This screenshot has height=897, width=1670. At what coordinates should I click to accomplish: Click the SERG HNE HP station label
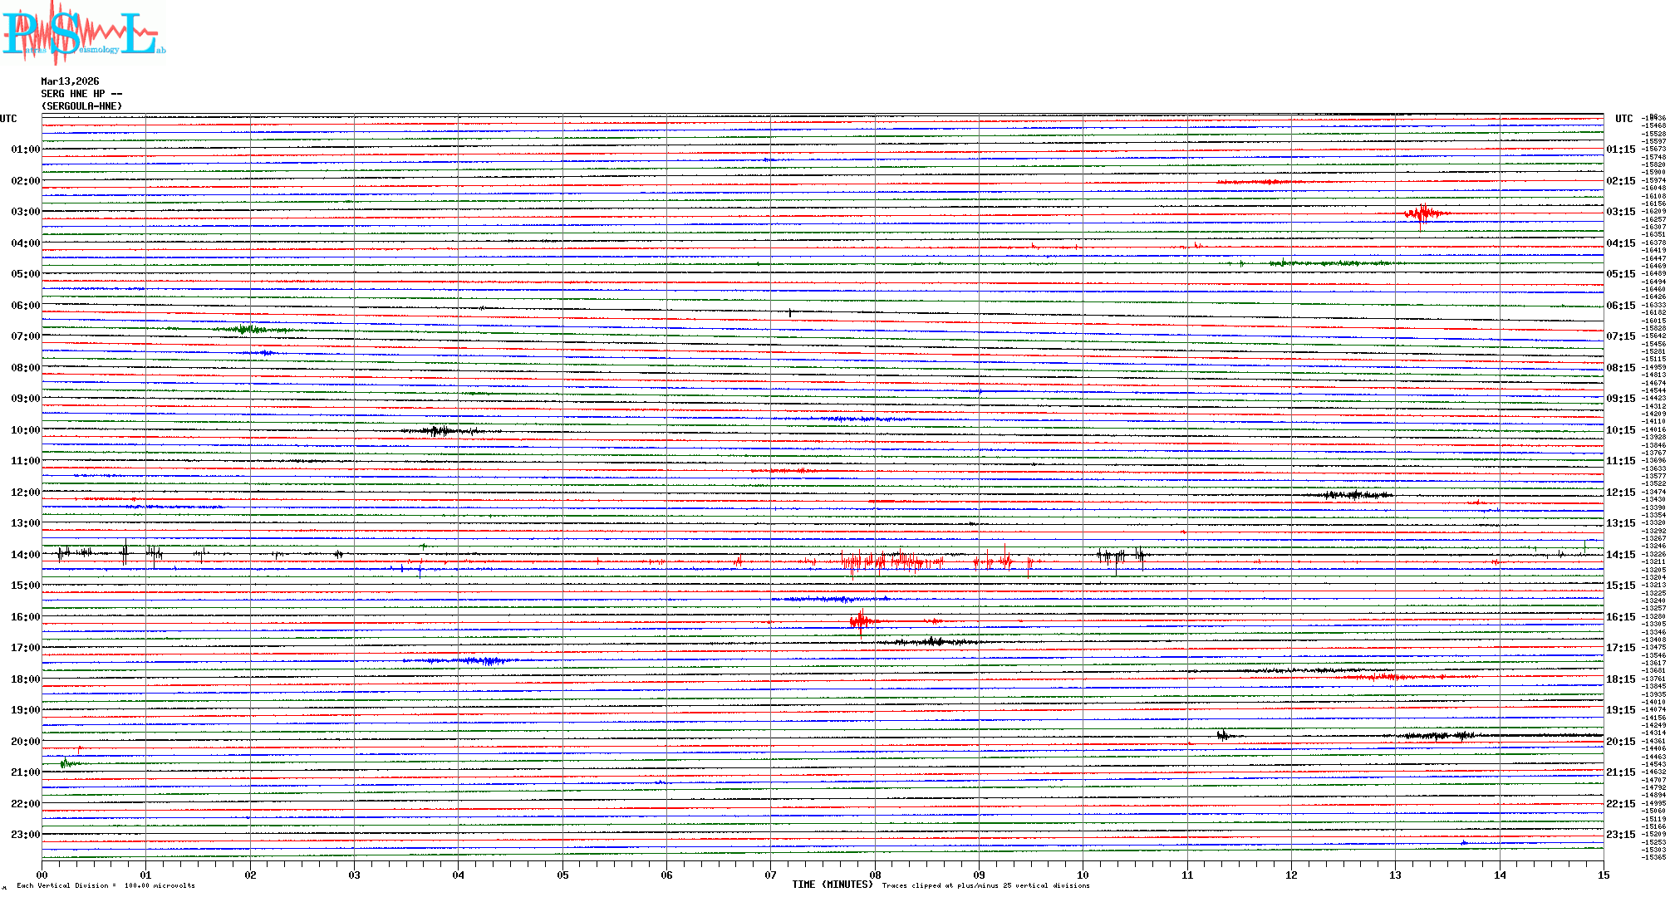tap(81, 94)
